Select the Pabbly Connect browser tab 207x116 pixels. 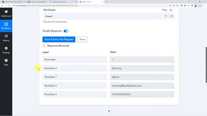(x=91, y=2)
